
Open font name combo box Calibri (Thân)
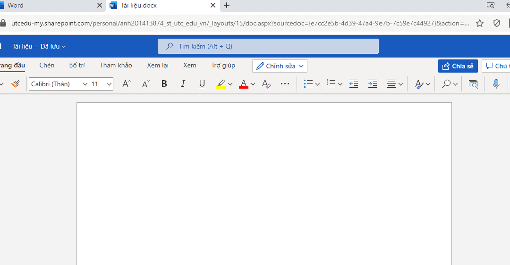click(x=59, y=84)
